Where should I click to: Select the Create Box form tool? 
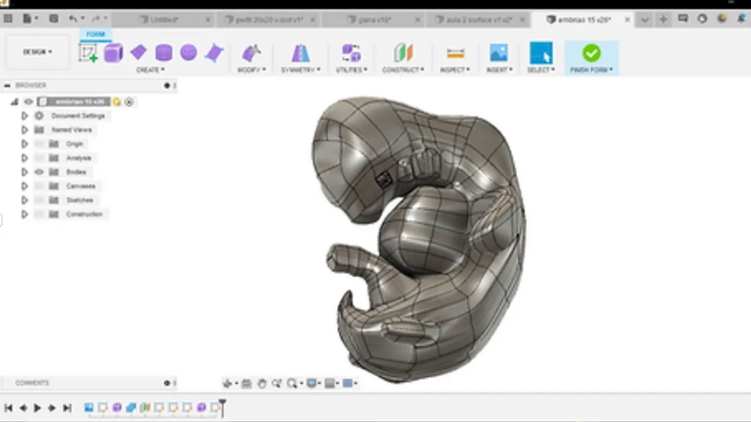point(113,53)
